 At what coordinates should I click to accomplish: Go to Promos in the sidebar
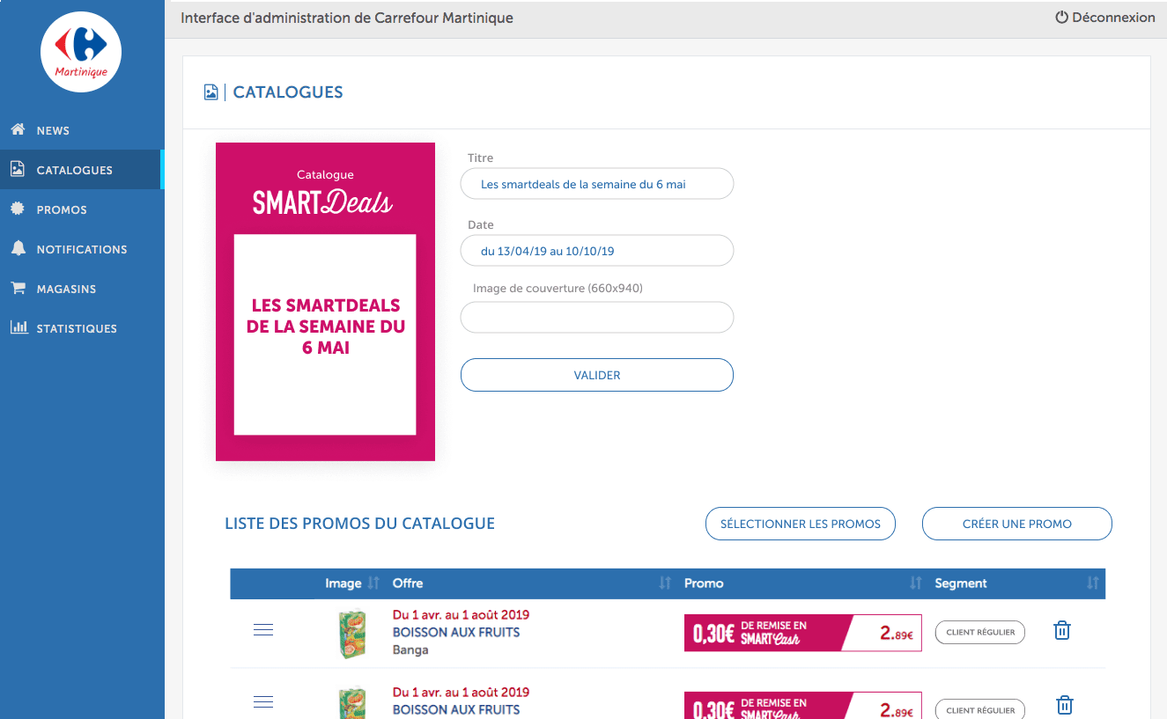pos(62,209)
